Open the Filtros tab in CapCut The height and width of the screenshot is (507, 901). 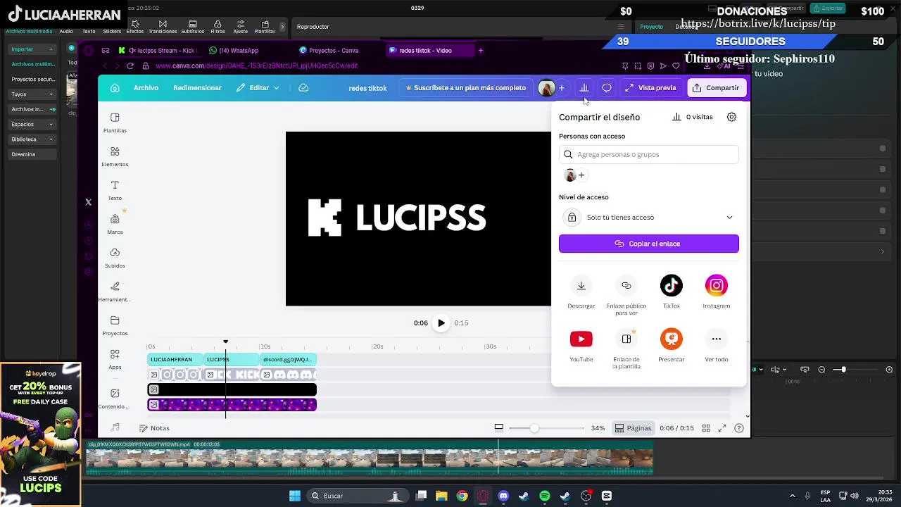[x=218, y=27]
